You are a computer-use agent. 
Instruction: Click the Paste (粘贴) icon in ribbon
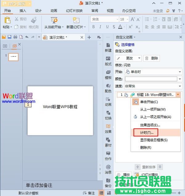[6, 20]
